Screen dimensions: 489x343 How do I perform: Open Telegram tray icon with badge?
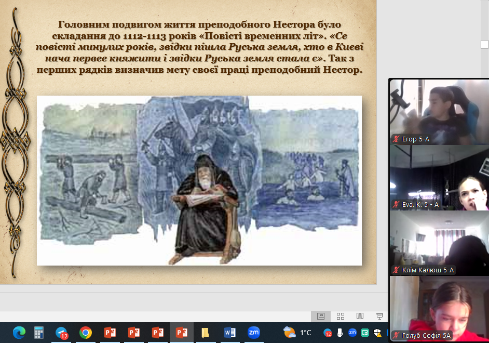(328, 333)
